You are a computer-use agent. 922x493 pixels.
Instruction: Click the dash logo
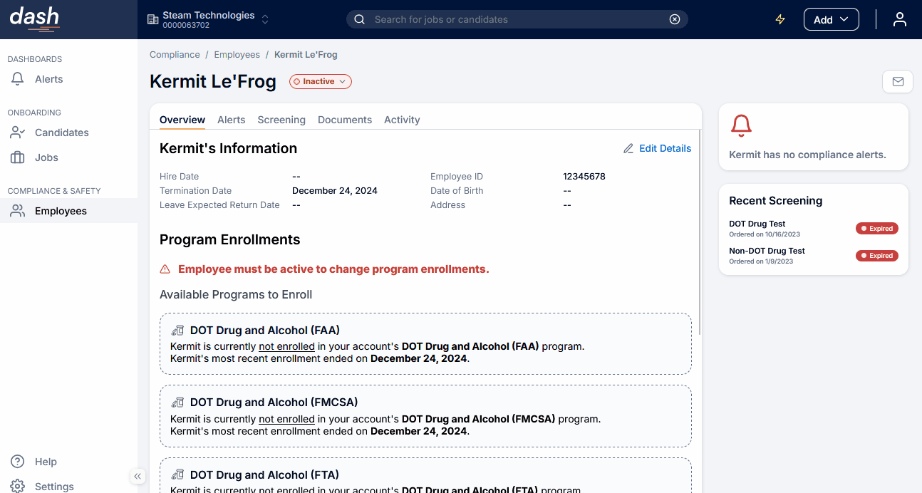pos(34,19)
